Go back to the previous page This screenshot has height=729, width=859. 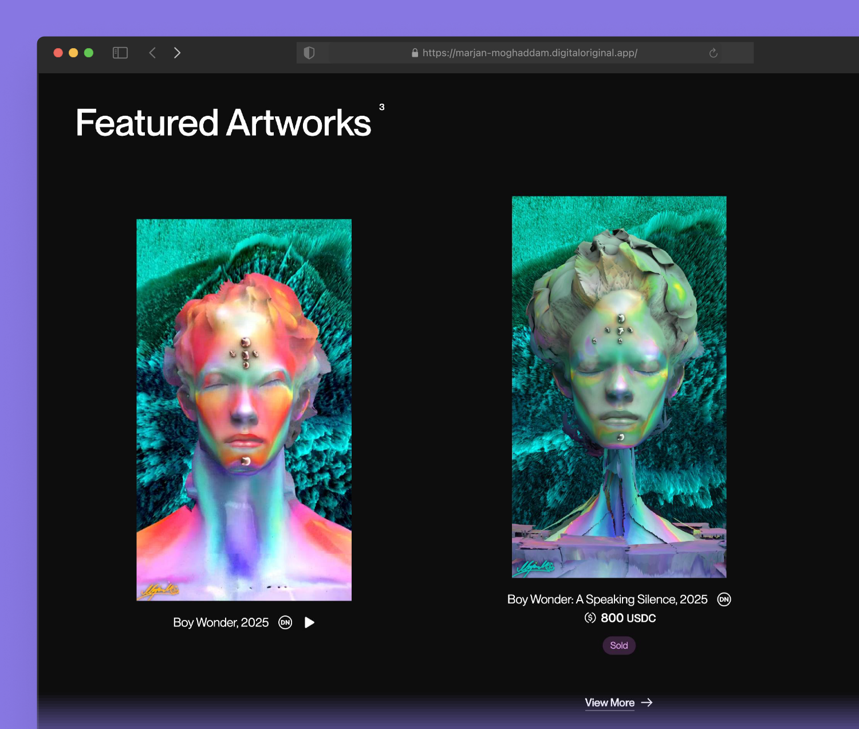coord(152,53)
